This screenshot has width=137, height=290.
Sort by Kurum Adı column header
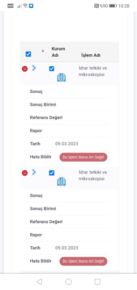(58, 52)
